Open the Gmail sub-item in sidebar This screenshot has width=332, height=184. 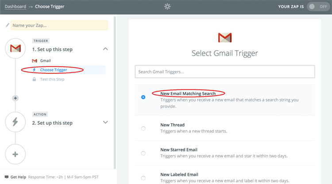pos(45,61)
